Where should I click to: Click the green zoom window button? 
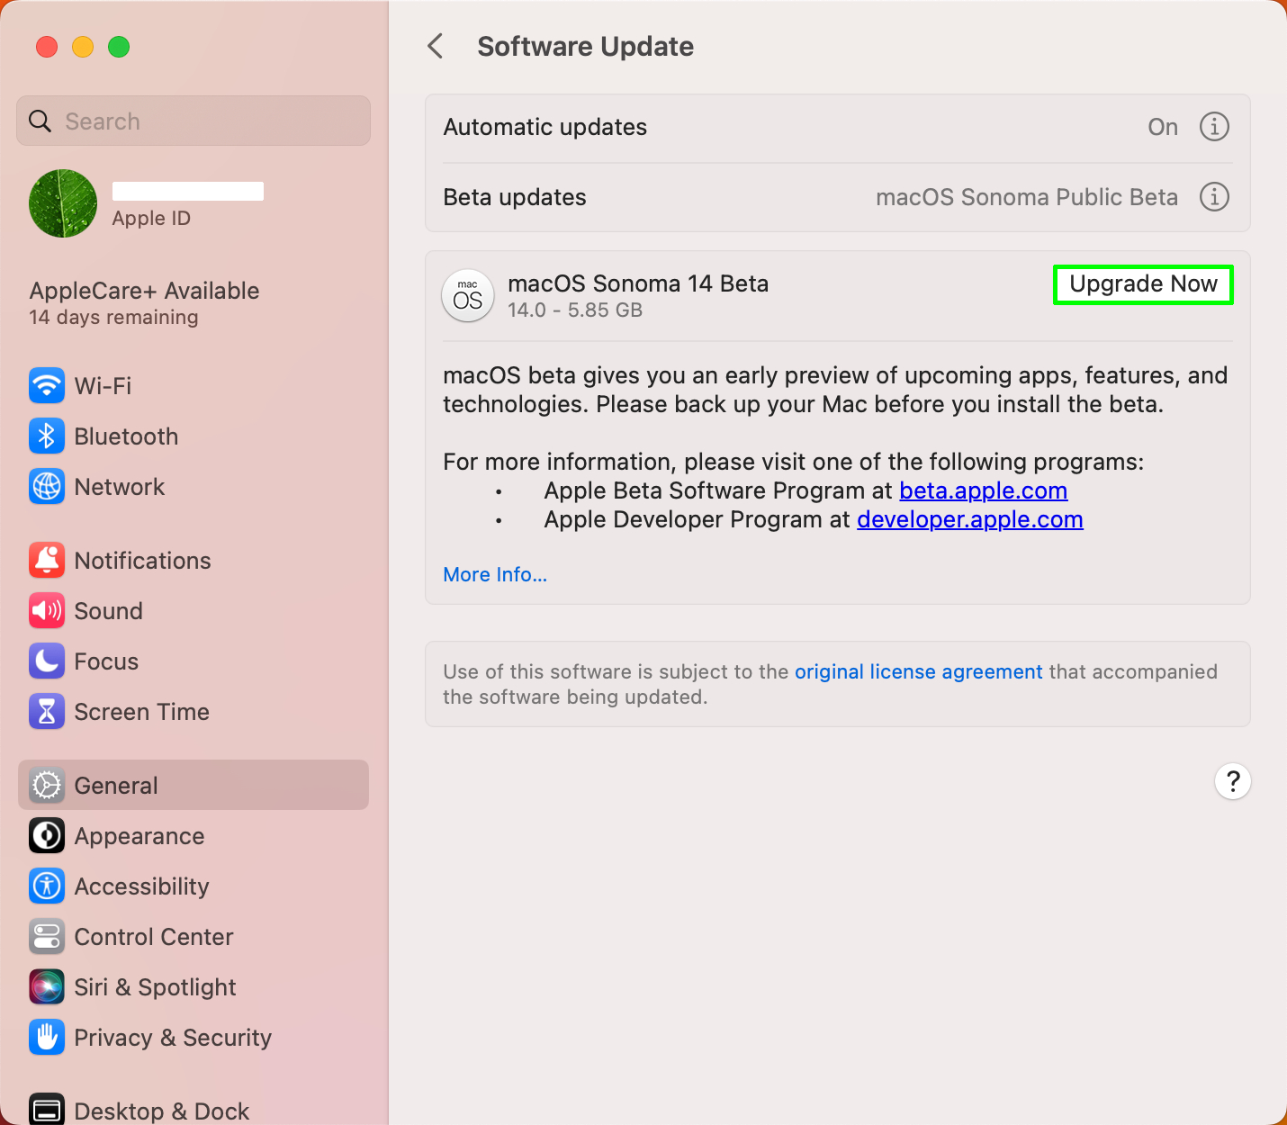click(x=119, y=47)
